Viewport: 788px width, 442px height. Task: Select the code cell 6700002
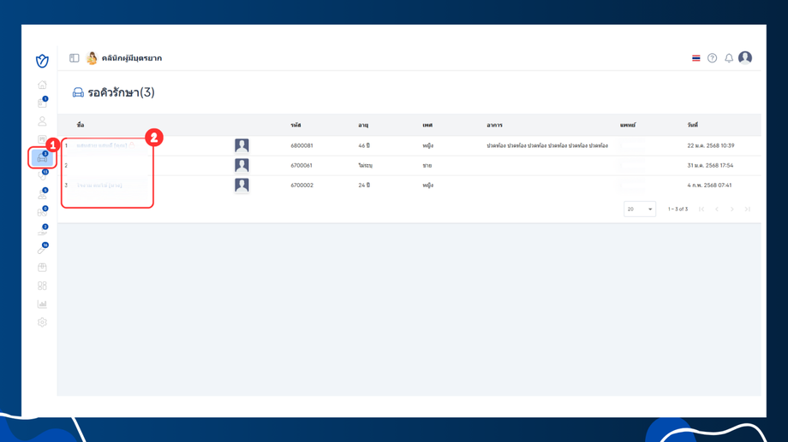point(301,186)
